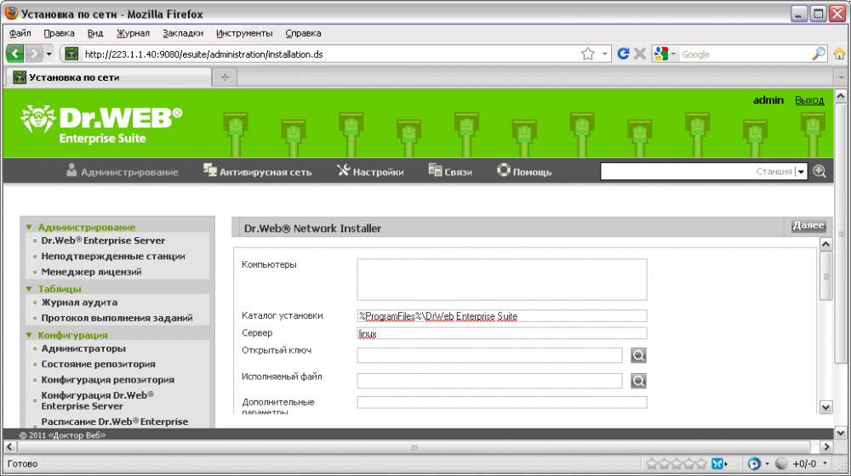Open Антивирусная сеть in top navigation
Image resolution: width=851 pixels, height=476 pixels.
tap(257, 172)
